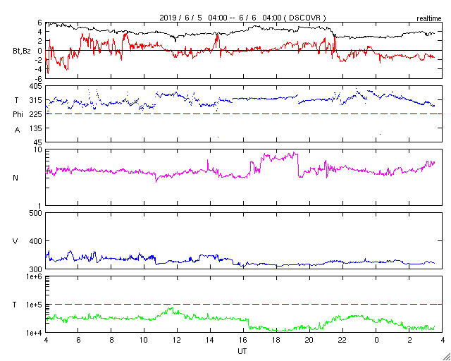This screenshot has width=451, height=361.
Task: Click the "14" hour label on the UT axis
Action: click(x=210, y=340)
